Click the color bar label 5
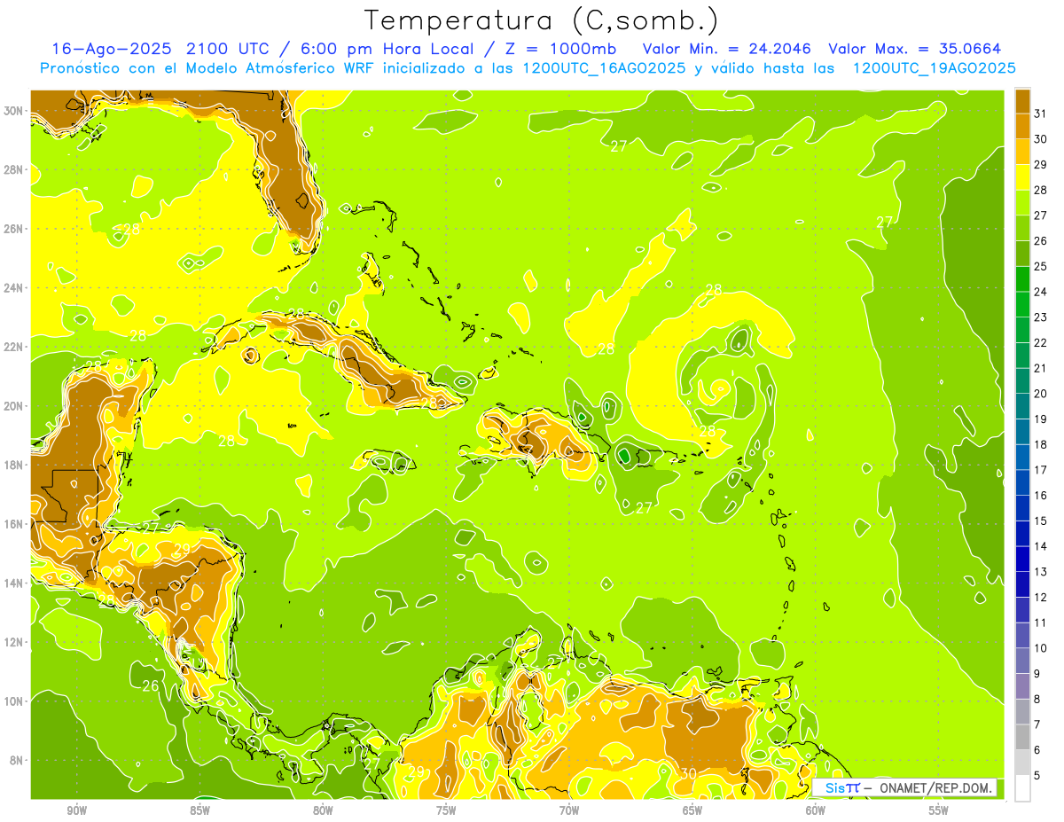Screen dimensions: 1064x822 (x=1037, y=776)
